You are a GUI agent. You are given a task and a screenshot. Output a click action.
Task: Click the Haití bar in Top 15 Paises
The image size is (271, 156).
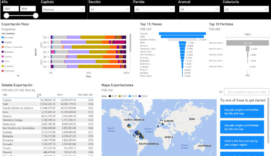pos(182,37)
